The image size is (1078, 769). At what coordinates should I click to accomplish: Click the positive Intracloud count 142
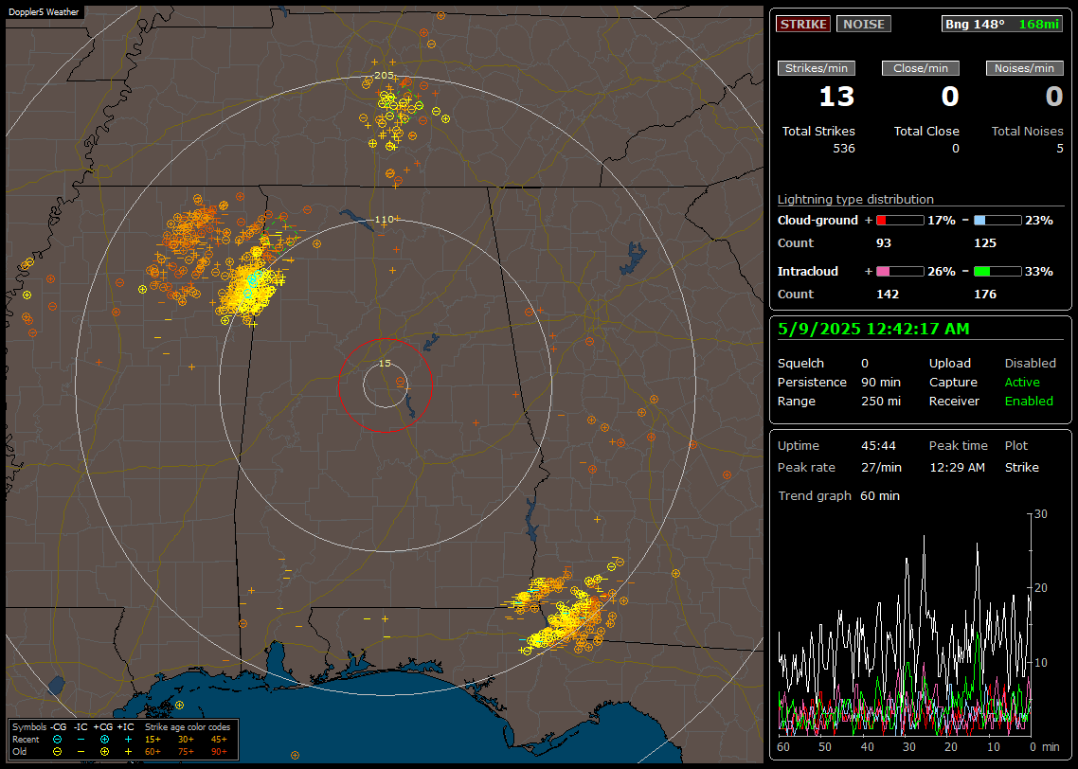tap(888, 295)
